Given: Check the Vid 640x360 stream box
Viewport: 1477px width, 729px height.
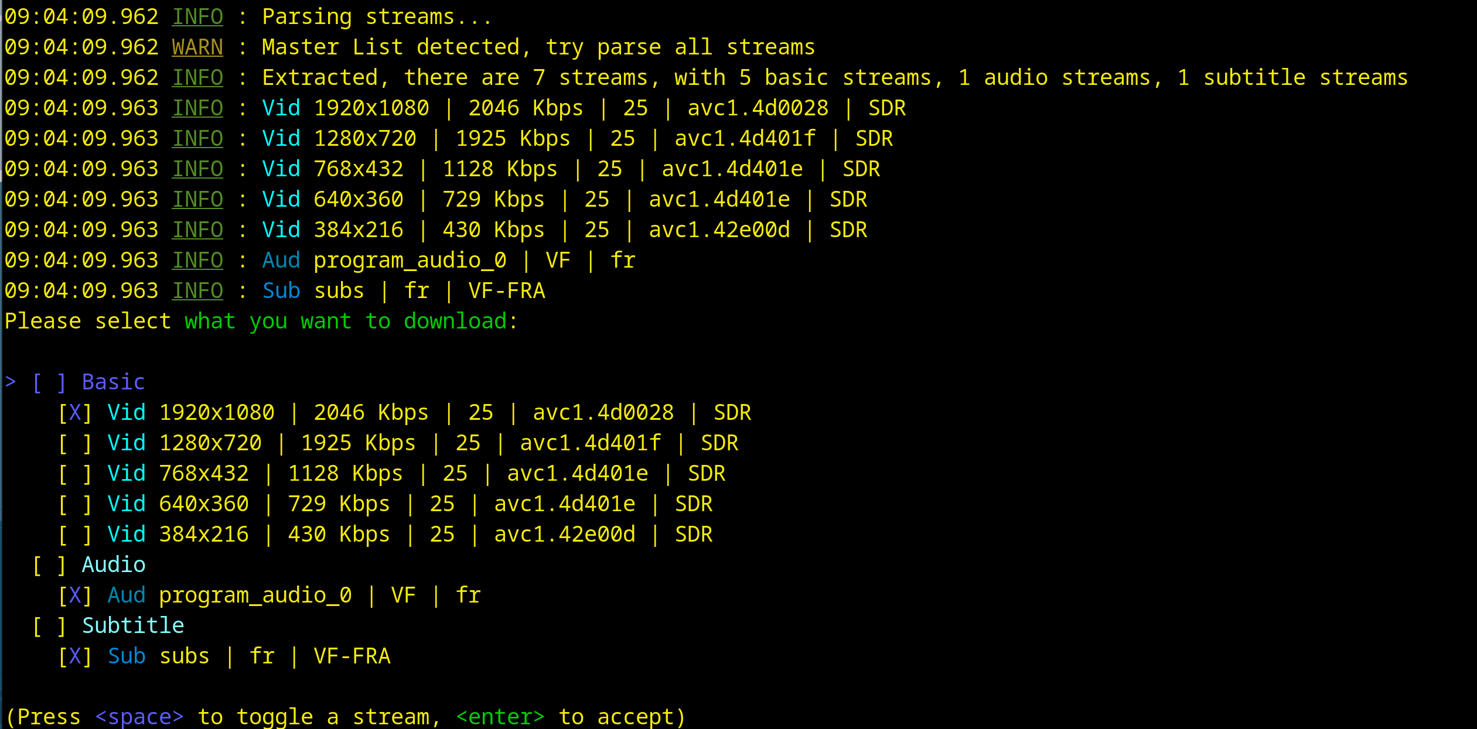Looking at the screenshot, I should [75, 504].
